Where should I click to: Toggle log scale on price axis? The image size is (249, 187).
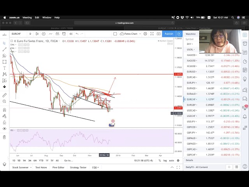point(165,161)
